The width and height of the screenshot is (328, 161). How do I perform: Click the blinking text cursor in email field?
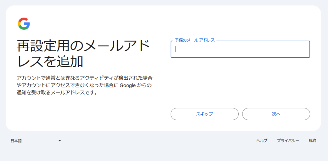176,49
